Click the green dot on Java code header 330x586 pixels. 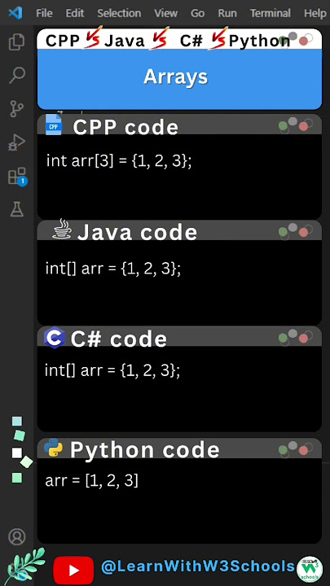(284, 232)
